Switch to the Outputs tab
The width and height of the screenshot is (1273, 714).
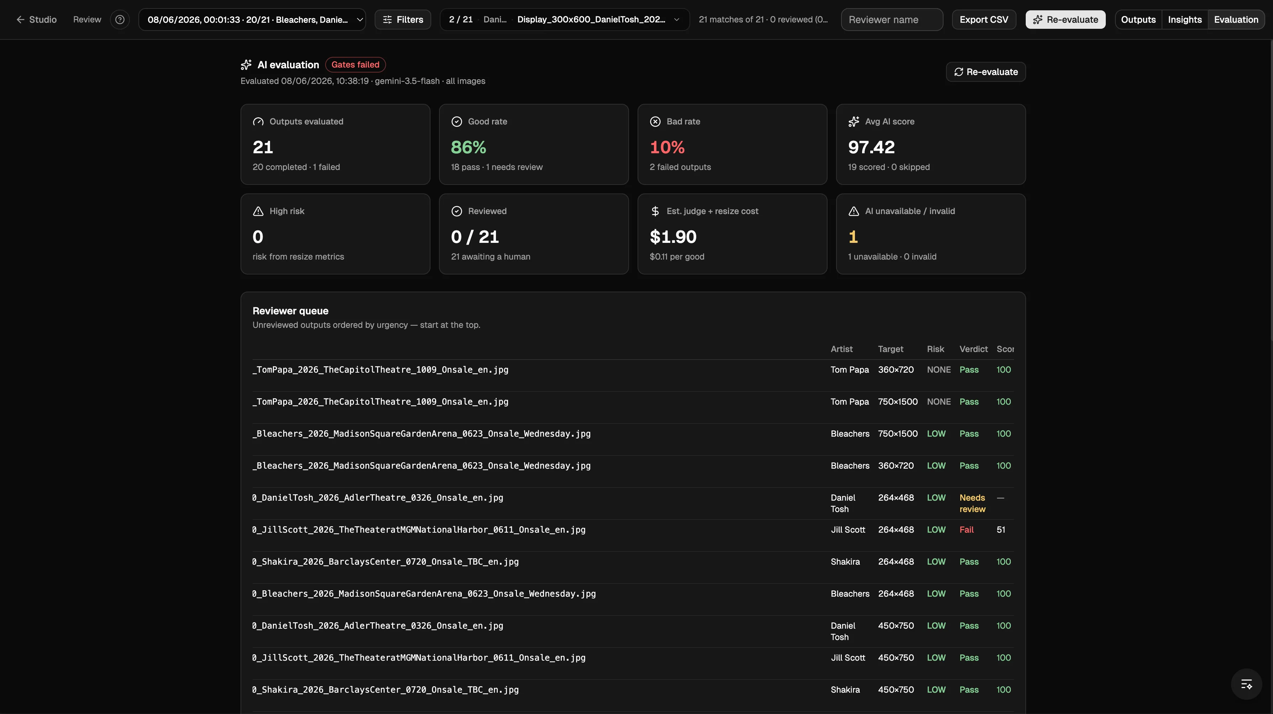[x=1138, y=19]
